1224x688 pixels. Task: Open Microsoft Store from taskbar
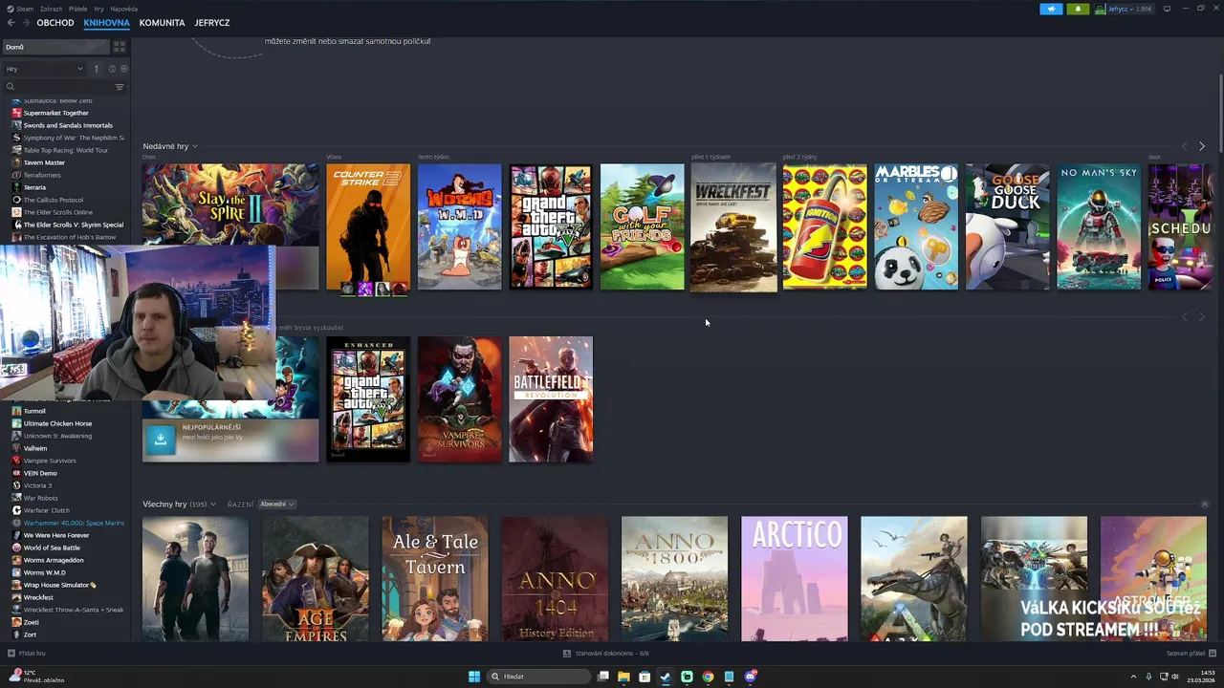[x=645, y=677]
